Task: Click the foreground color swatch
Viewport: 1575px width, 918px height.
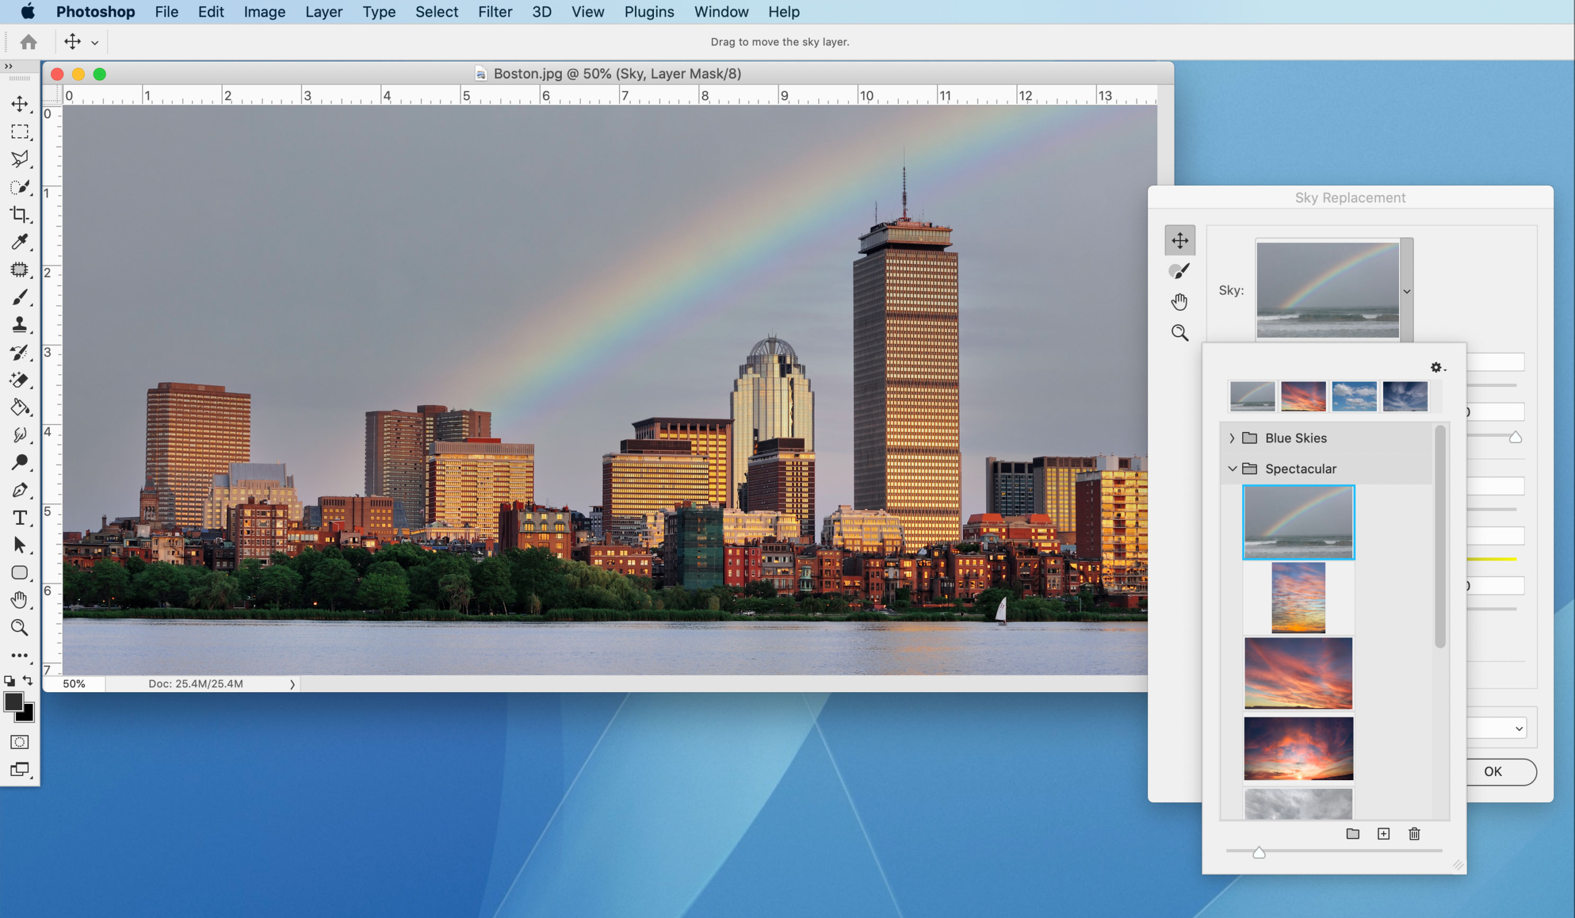Action: pyautogui.click(x=13, y=702)
